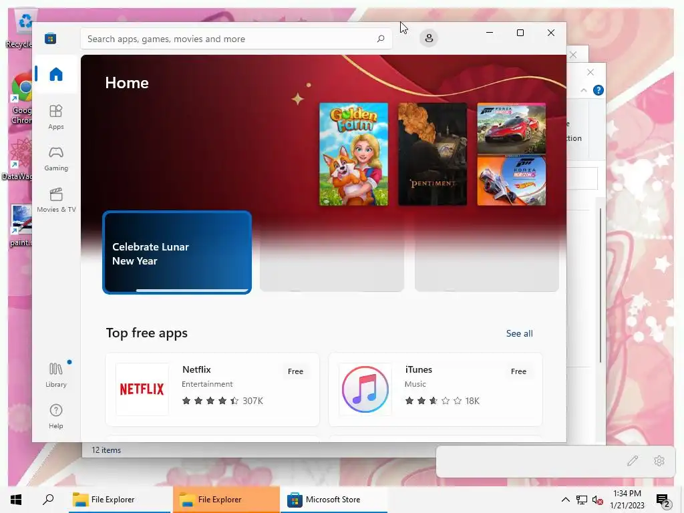684x513 pixels.
Task: Click the 12 items status bar text
Action: tap(106, 450)
